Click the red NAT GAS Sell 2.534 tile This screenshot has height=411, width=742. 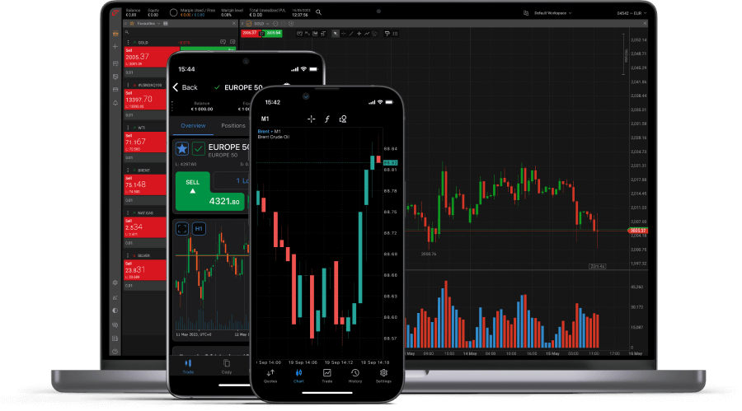(x=145, y=227)
